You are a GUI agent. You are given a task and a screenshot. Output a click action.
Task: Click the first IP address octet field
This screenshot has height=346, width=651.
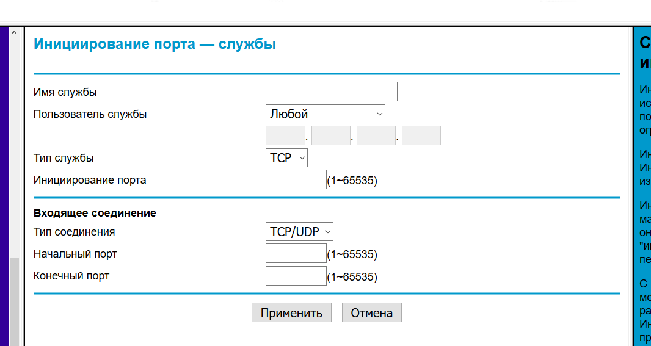click(x=285, y=135)
